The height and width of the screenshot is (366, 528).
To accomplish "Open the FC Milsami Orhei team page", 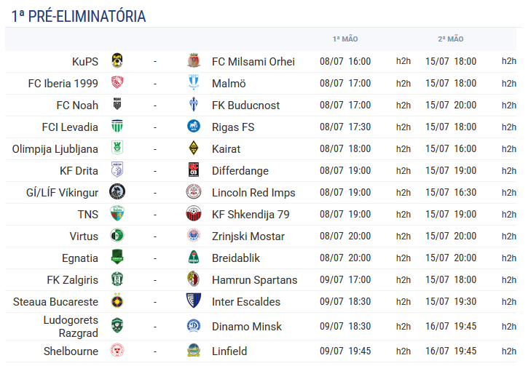I will point(253,62).
